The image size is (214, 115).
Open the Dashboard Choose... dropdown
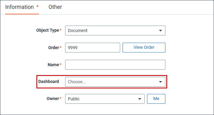115,82
